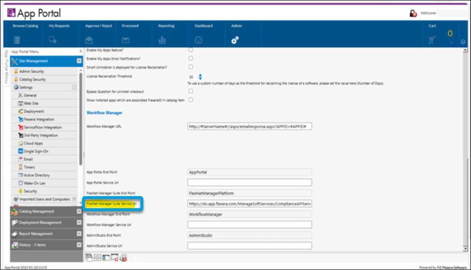471x270 pixels.
Task: Expand the Catalog Management section
Action: 79,212
